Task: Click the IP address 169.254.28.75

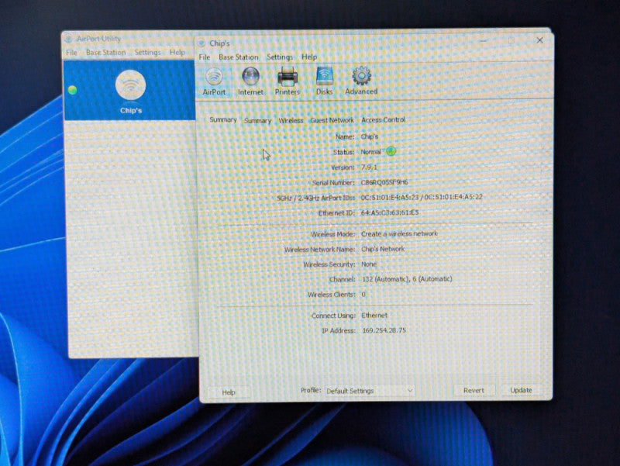Action: [384, 330]
